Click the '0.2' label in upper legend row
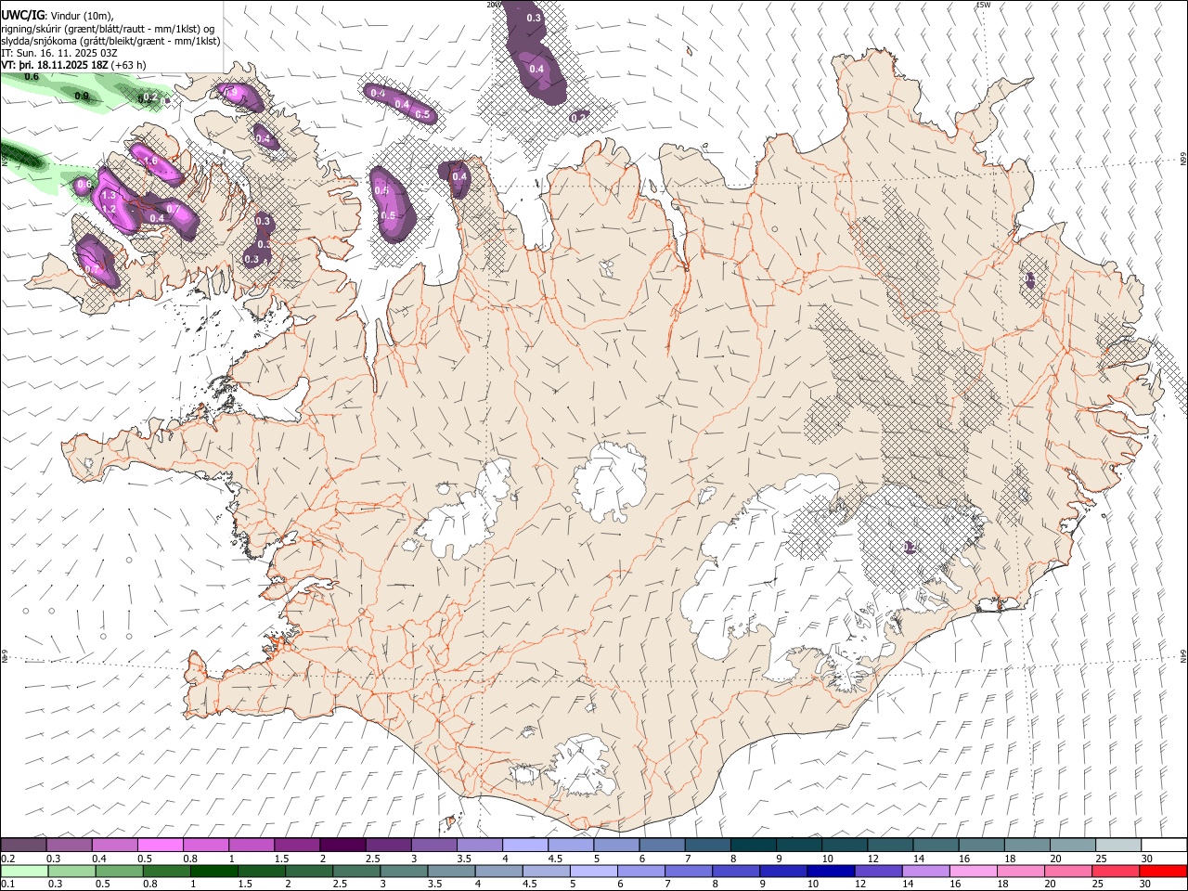Viewport: 1188px width, 891px height. [7, 859]
